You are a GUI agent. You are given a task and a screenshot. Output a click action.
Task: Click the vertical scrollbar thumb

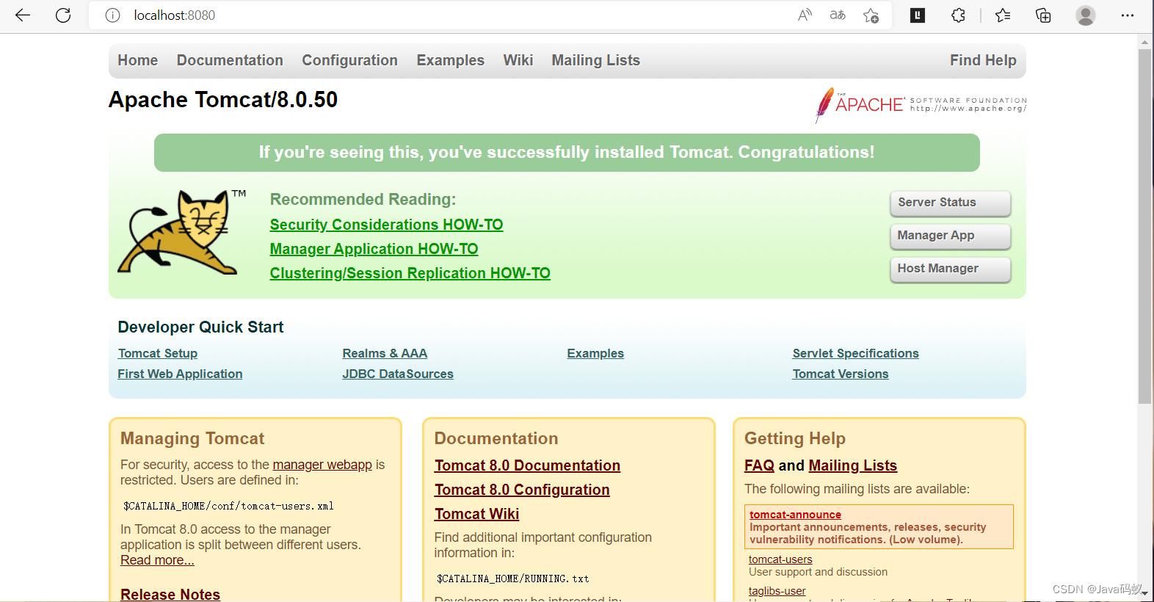coord(1144,226)
